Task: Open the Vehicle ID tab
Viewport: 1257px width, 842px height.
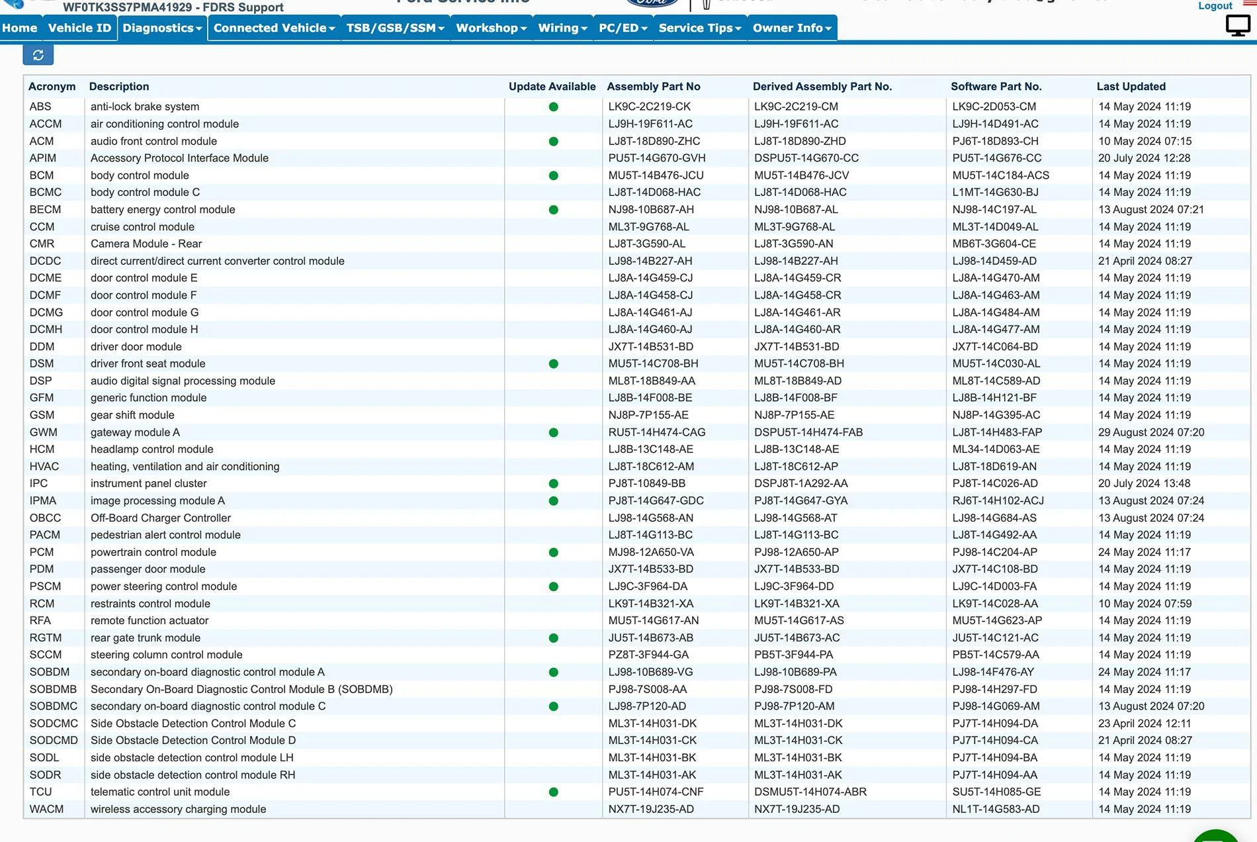Action: pos(79,28)
